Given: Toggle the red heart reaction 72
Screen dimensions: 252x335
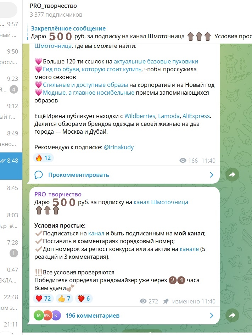Looking at the screenshot, I should 43,298.
